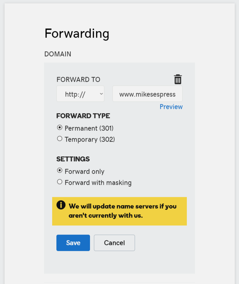Image resolution: width=239 pixels, height=284 pixels.
Task: Click the "Temporary (302)" label text
Action: click(x=90, y=139)
